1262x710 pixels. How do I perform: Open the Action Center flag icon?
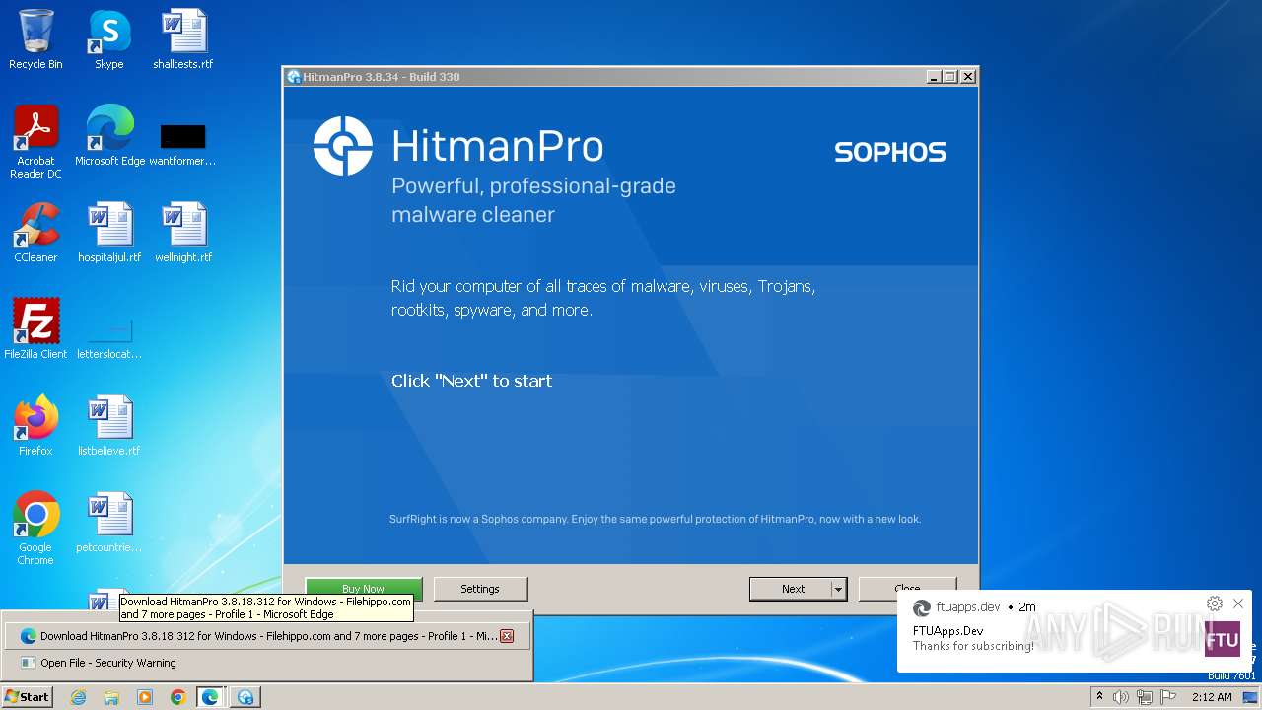pyautogui.click(x=1168, y=697)
